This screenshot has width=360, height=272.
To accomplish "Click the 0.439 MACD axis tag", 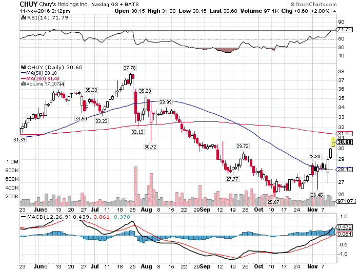I will (x=345, y=227).
